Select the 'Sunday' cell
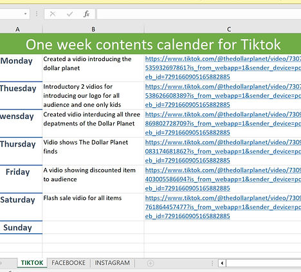The image size is (301, 272). 21,228
